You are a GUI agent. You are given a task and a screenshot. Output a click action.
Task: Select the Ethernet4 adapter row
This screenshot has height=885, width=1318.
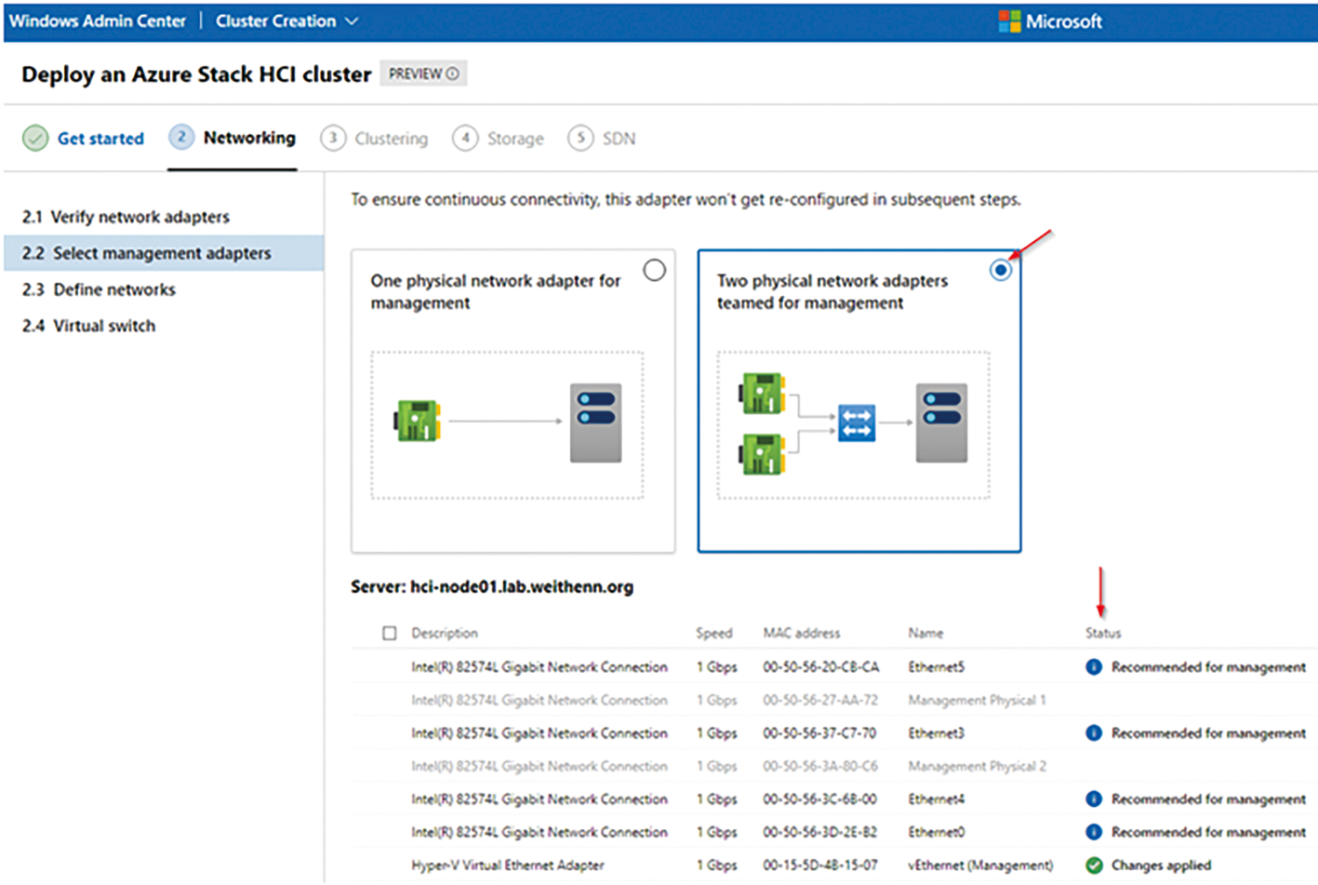pos(834,799)
